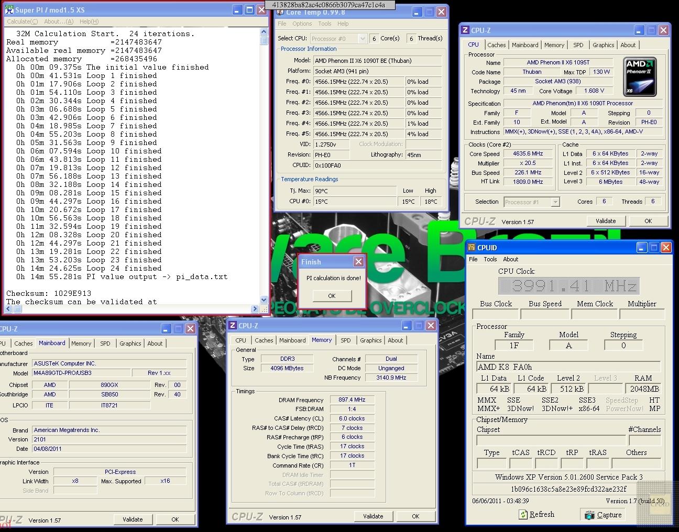The height and width of the screenshot is (532, 679).
Task: Switch to SPD tab in top-right CPU-Z
Action: [578, 45]
